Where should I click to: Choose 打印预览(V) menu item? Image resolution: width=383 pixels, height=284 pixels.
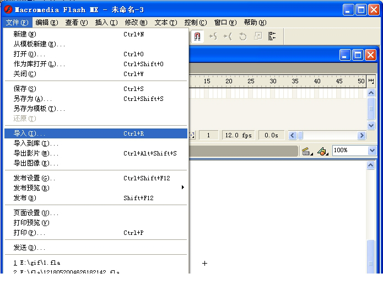(96, 223)
